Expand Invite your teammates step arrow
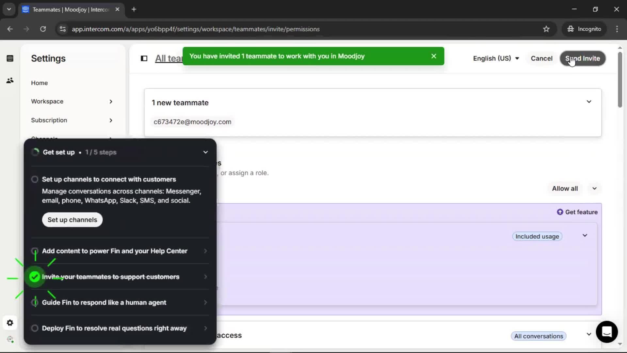The width and height of the screenshot is (627, 353). pos(205,277)
